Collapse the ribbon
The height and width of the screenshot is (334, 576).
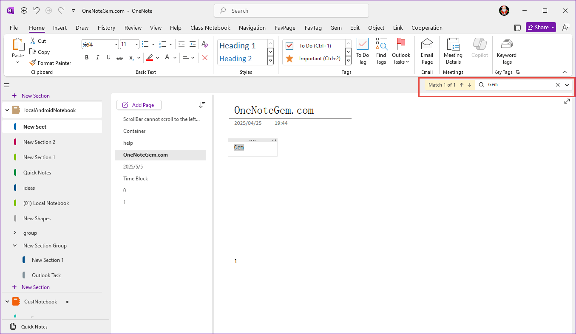click(x=565, y=72)
